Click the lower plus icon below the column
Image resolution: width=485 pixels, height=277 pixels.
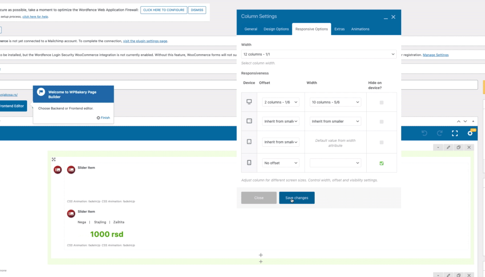click(x=261, y=262)
